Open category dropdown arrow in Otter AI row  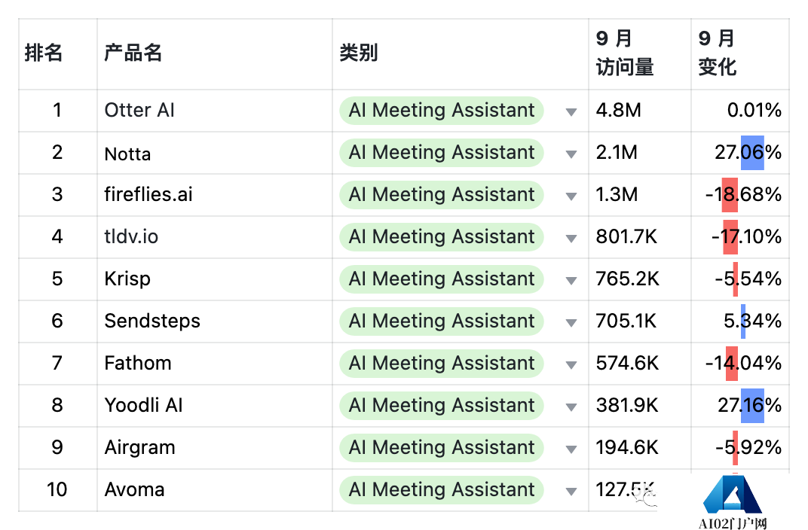(571, 111)
